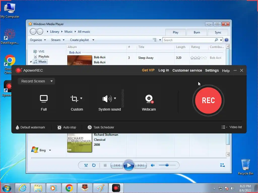Screen dimensions: 258x193
Task: Open the Video list
Action: click(x=236, y=127)
